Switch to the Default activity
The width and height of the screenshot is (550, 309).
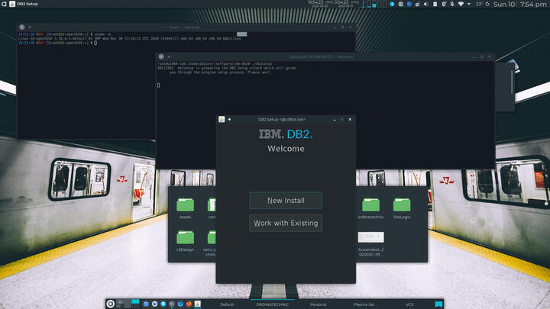click(227, 304)
